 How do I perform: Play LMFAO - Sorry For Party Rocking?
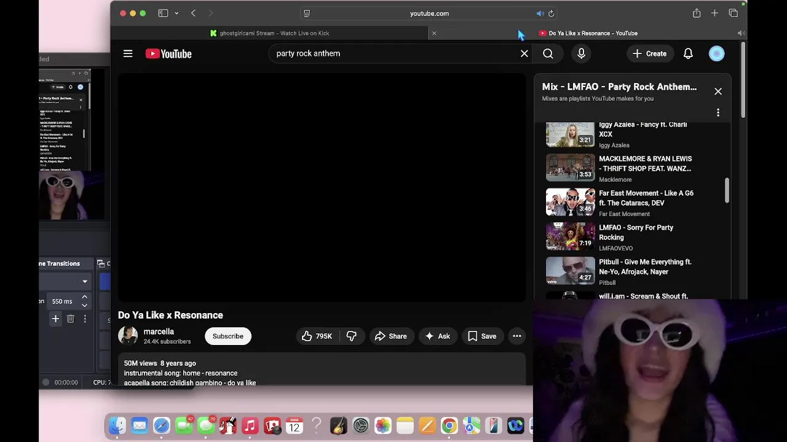click(x=622, y=238)
